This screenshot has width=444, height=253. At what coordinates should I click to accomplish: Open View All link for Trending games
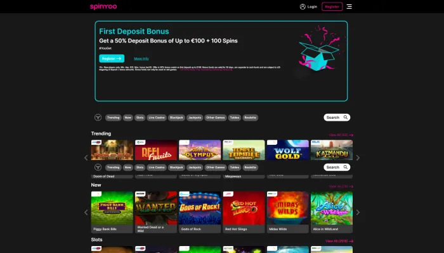click(x=341, y=135)
